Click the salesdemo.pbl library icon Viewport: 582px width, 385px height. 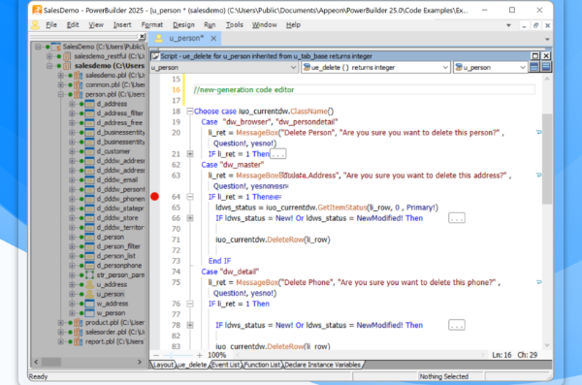point(78,76)
